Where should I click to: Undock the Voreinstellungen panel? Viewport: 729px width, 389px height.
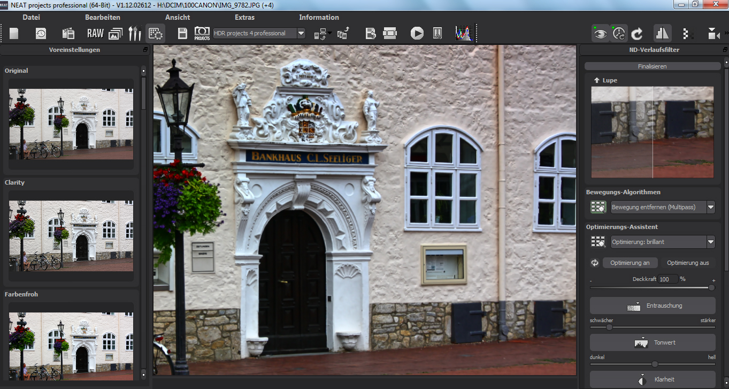[x=145, y=50]
